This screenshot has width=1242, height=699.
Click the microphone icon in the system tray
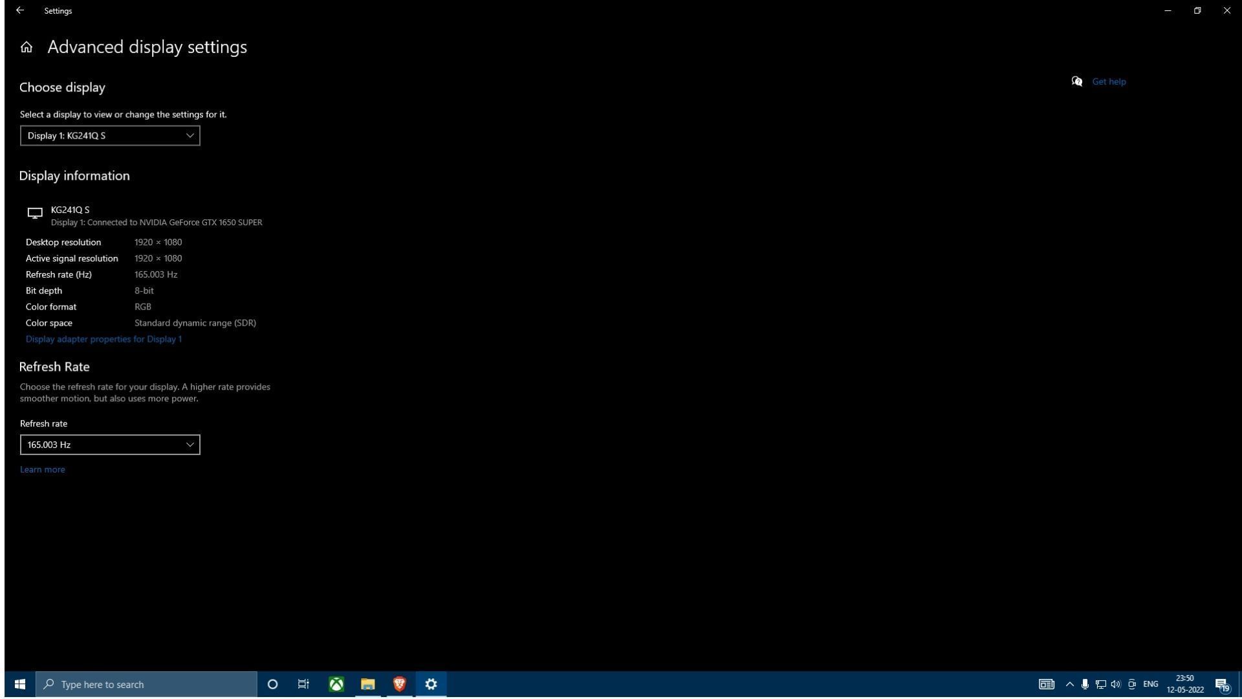click(1084, 684)
